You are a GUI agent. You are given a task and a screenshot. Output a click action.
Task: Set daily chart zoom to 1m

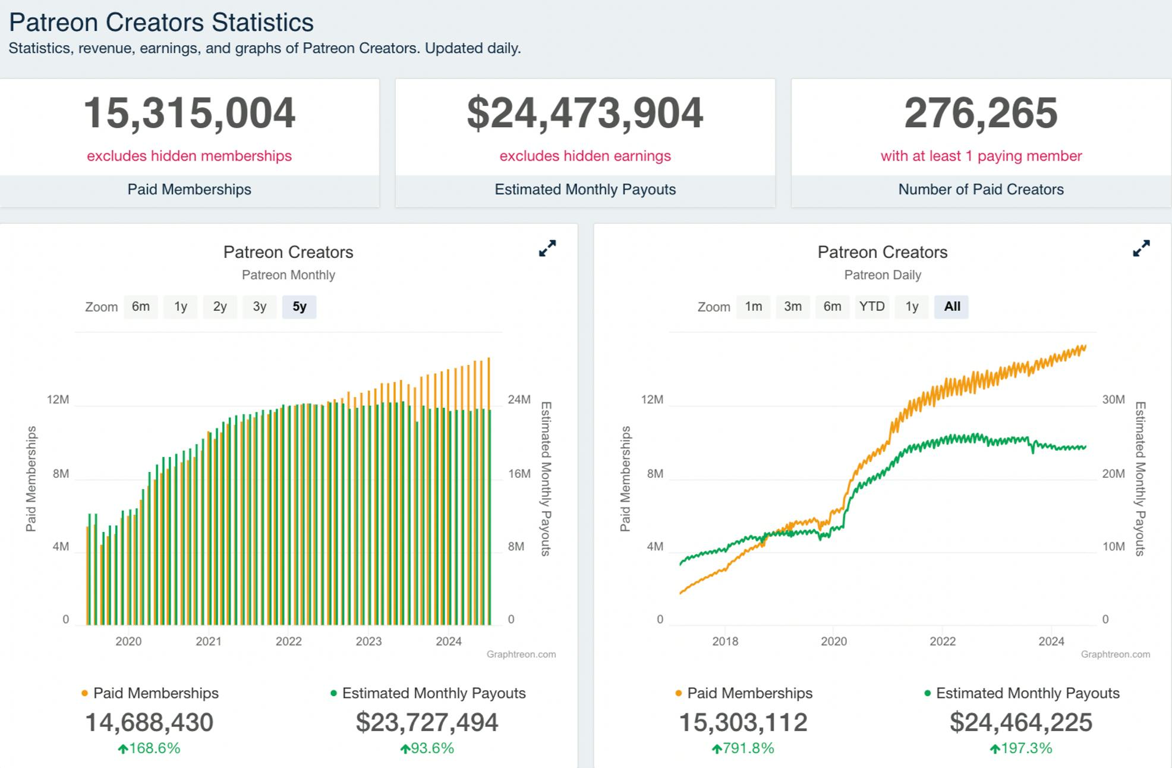753,307
